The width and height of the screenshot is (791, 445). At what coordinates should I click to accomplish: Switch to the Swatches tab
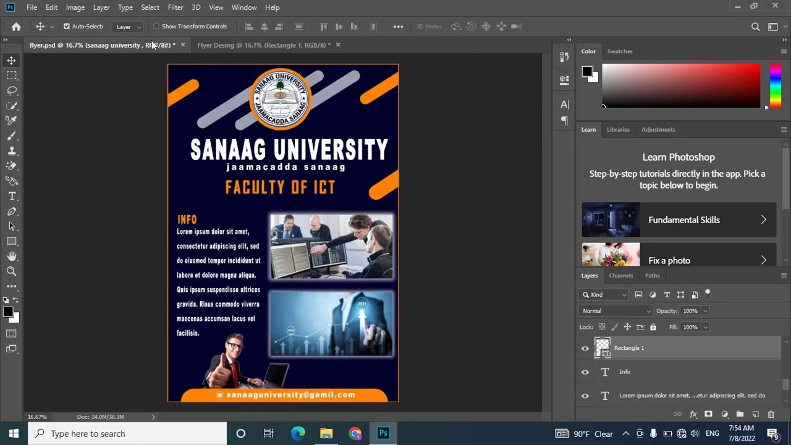click(620, 51)
